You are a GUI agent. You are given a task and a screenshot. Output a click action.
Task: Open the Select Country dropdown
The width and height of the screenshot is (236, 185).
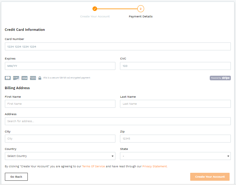point(60,156)
